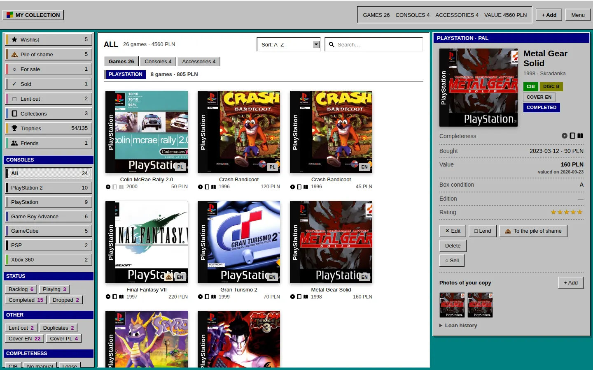Open Lent out row in sidebar list
593x370 pixels.
click(49, 99)
